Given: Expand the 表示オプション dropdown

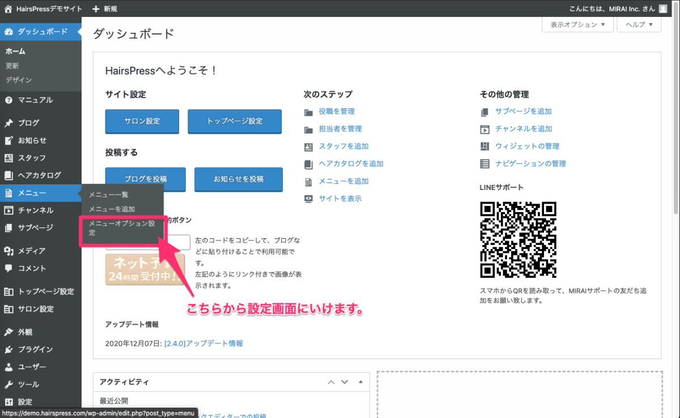Looking at the screenshot, I should [577, 25].
